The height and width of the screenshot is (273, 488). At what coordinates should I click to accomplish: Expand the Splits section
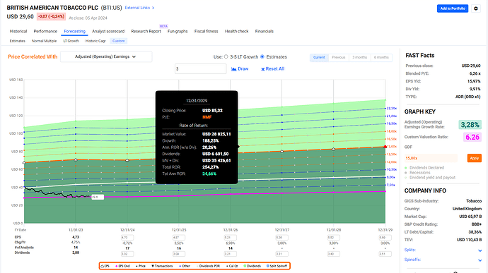point(480,250)
